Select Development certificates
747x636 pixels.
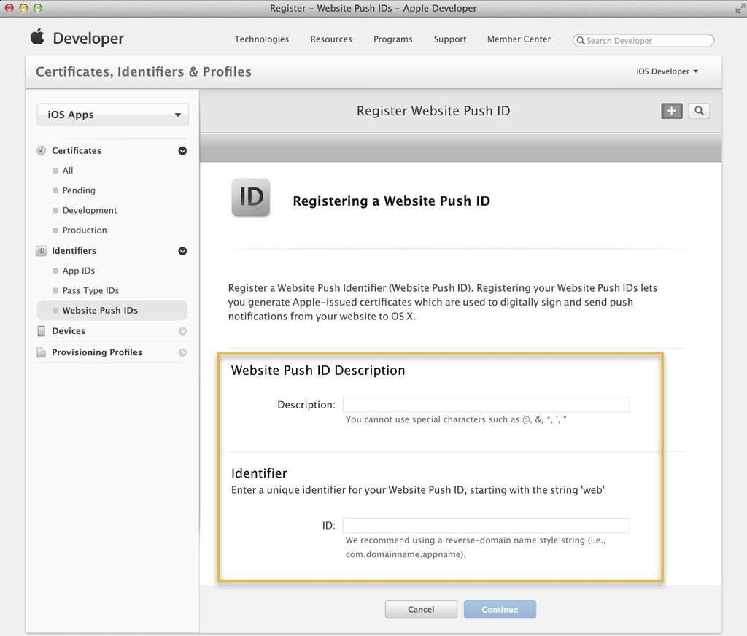pyautogui.click(x=90, y=211)
